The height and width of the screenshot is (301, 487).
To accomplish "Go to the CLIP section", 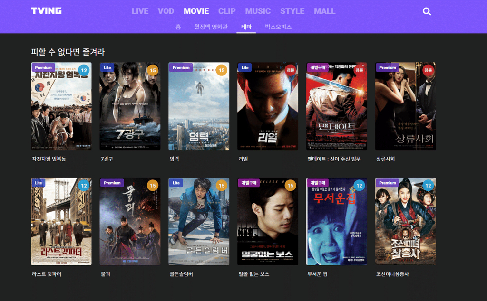I will tap(227, 11).
